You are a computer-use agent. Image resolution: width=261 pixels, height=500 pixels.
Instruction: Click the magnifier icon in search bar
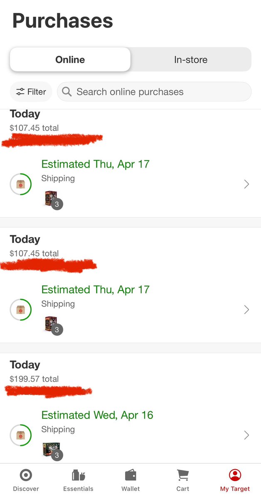[67, 92]
